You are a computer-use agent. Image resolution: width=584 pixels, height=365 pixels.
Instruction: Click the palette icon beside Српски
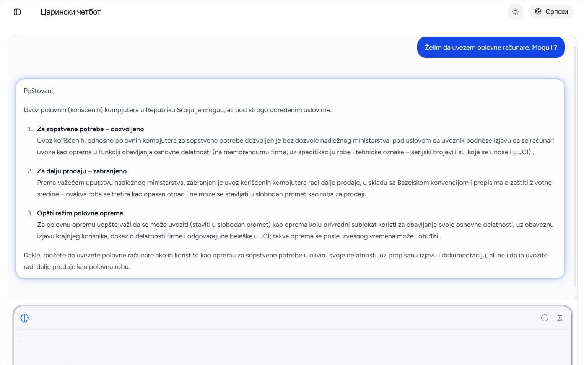(x=538, y=12)
